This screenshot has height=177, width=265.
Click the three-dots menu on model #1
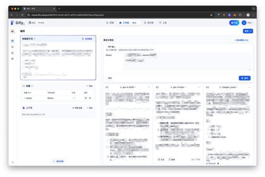[149, 87]
